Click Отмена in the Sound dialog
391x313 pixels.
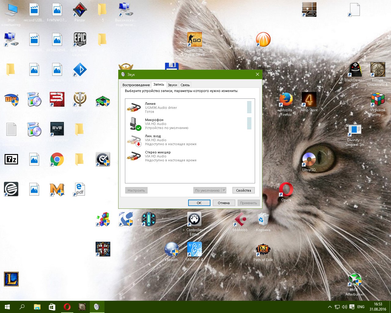[x=224, y=203]
